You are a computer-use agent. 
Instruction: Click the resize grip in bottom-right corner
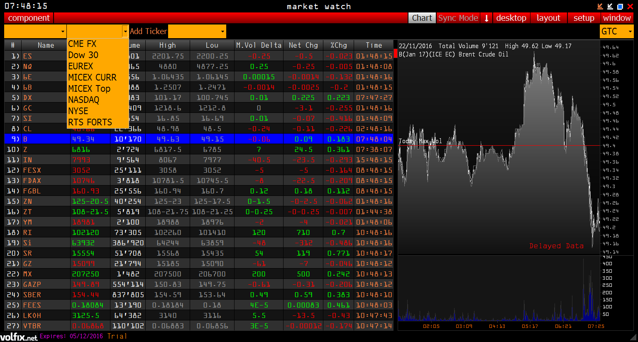[x=633, y=338]
